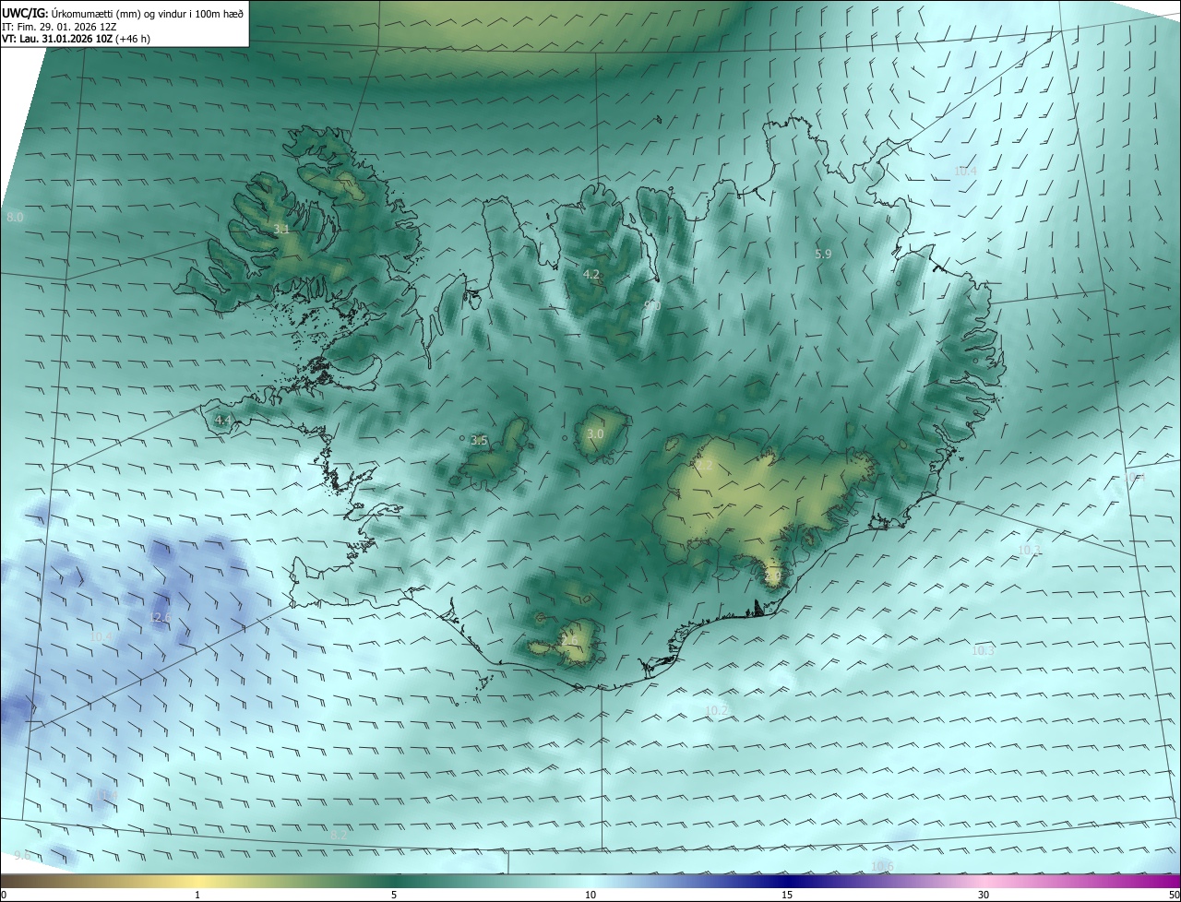Click the 4.2 value label on the map
The width and height of the screenshot is (1181, 902).
(x=591, y=274)
